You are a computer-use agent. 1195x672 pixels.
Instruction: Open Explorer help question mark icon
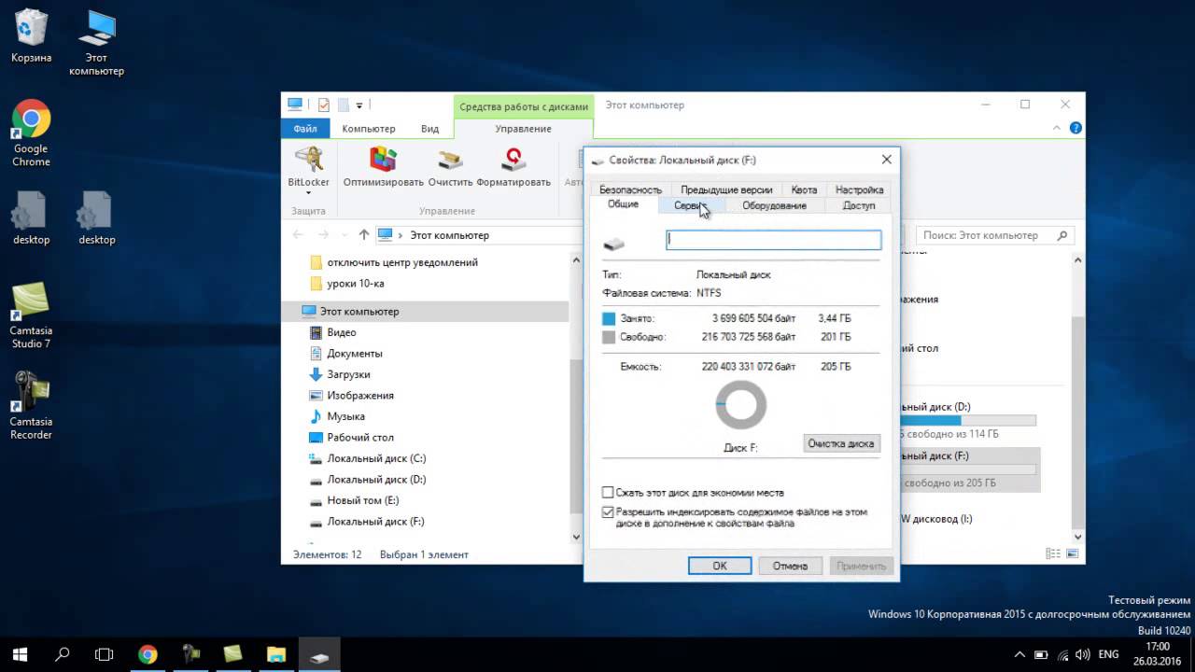click(1075, 129)
